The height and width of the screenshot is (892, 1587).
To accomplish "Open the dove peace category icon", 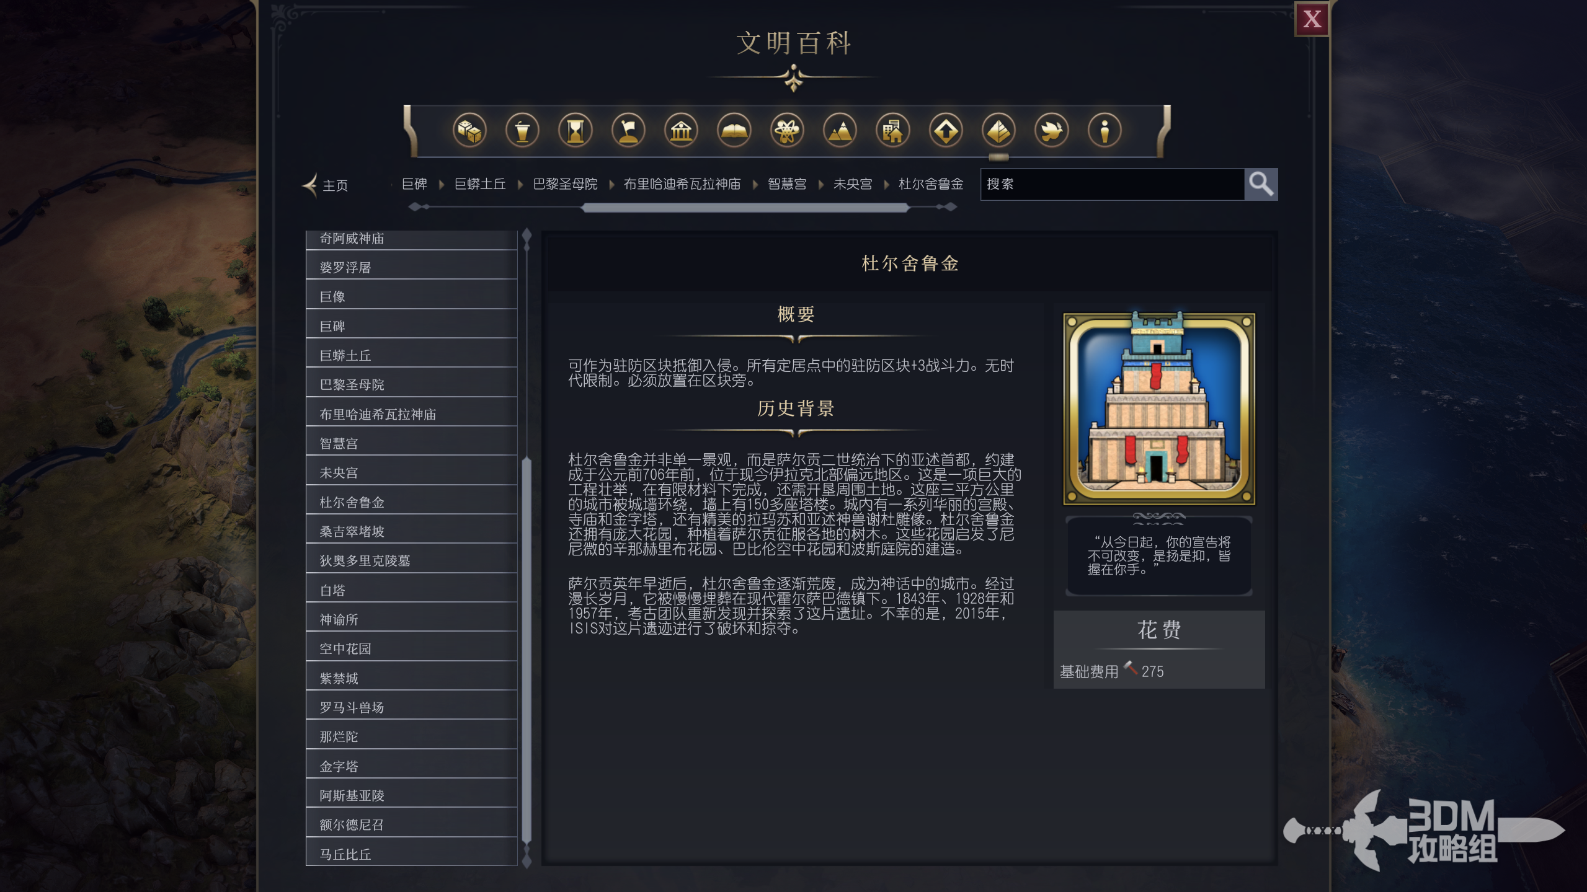I will tap(1051, 131).
